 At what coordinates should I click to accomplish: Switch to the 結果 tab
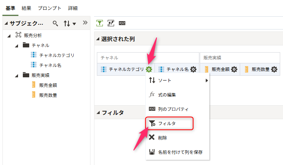pos(26,8)
